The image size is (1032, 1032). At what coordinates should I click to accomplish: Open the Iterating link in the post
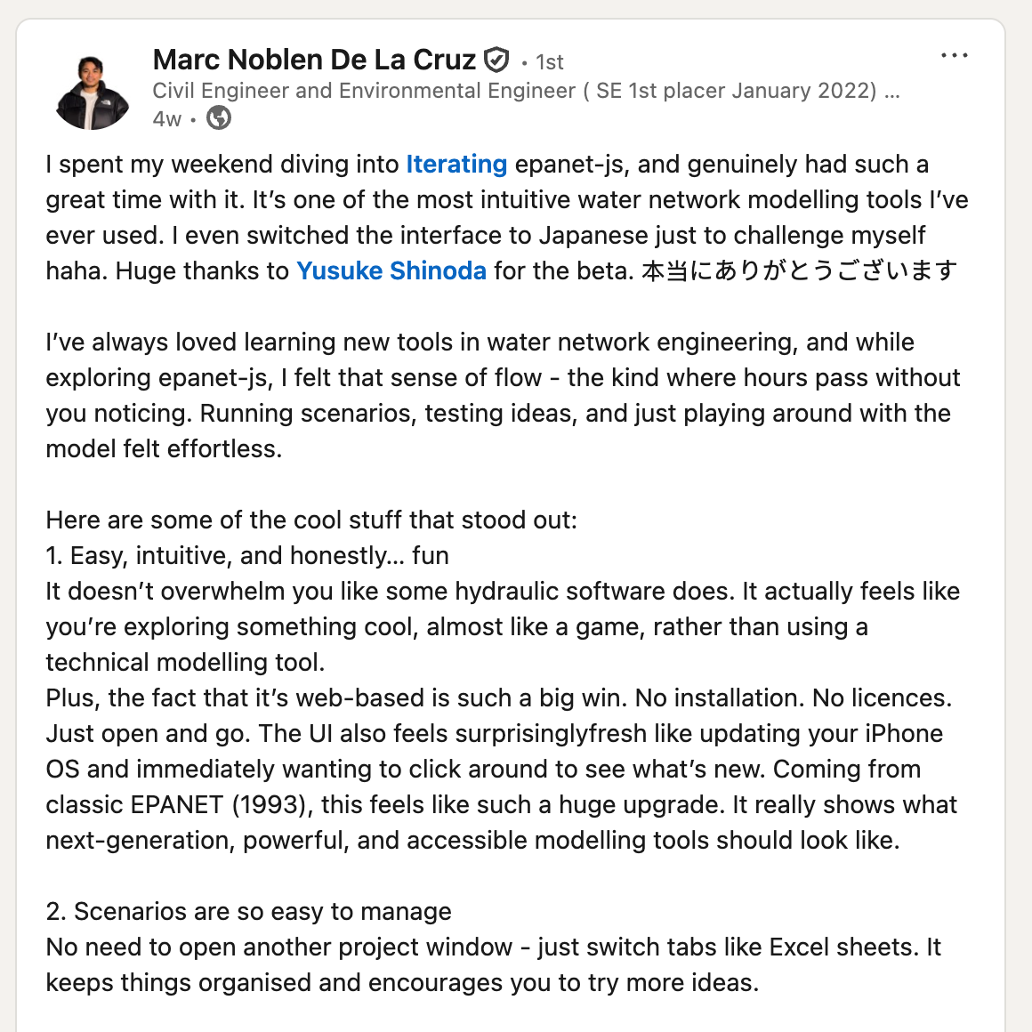[456, 164]
